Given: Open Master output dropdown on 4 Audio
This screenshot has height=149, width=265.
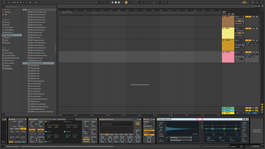Looking at the screenshot, I should pyautogui.click(x=240, y=59).
